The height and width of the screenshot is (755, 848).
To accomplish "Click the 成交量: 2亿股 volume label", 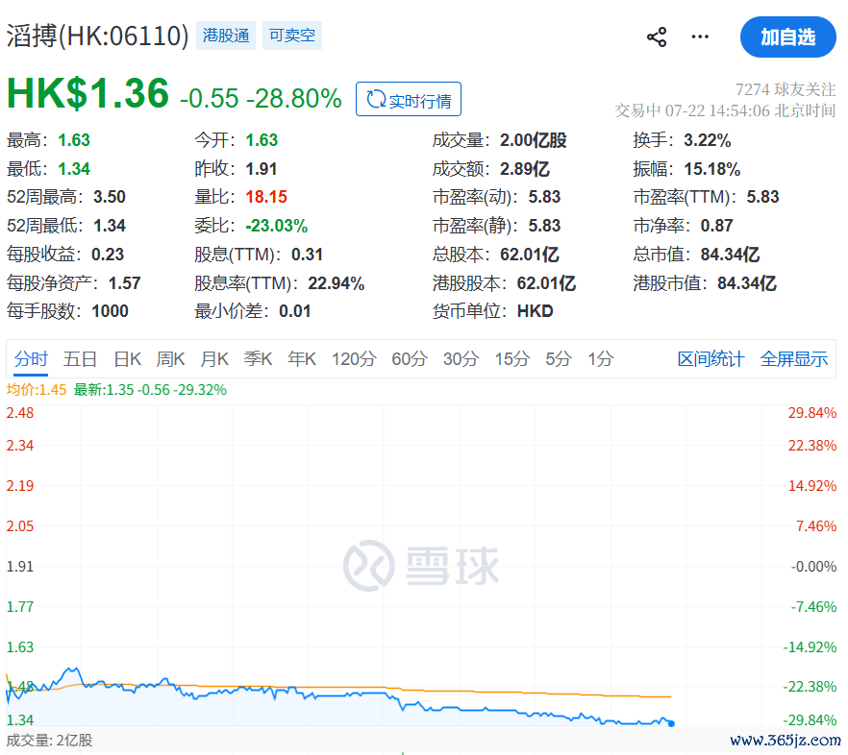I will point(49,740).
